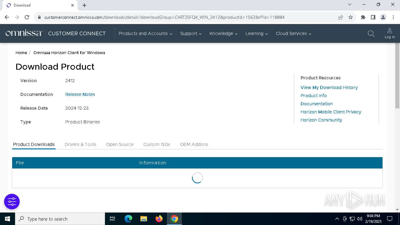Click the taskbar search box
This screenshot has height=225, width=400.
pos(60,219)
